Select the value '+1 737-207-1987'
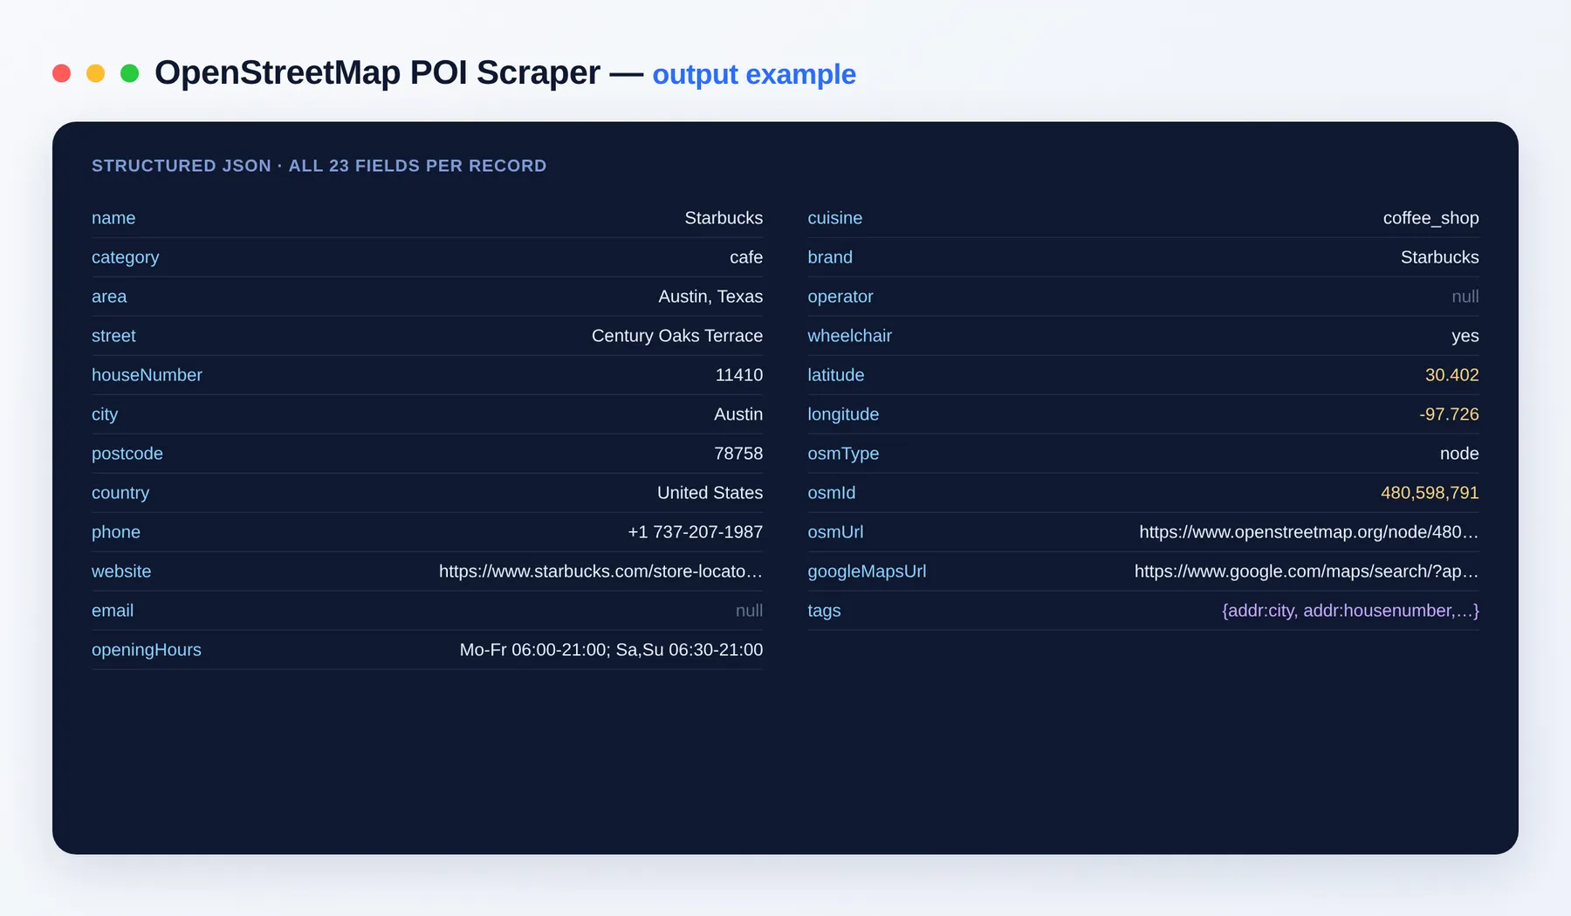Viewport: 1571px width, 916px height. click(696, 532)
